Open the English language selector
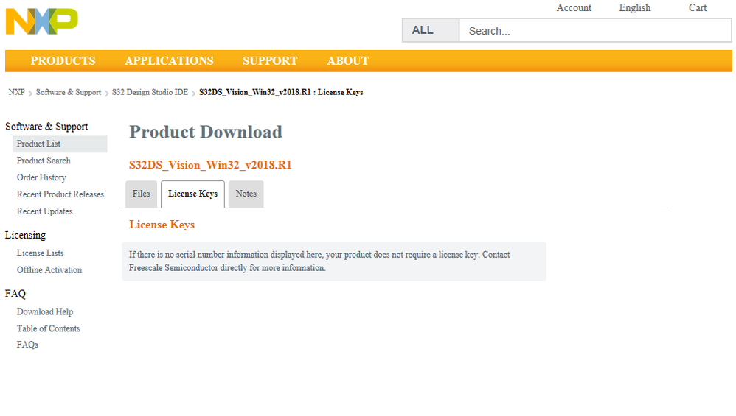Image resolution: width=736 pixels, height=416 pixels. [x=635, y=7]
